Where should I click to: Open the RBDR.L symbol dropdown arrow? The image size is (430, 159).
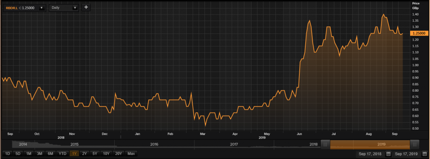(42, 8)
